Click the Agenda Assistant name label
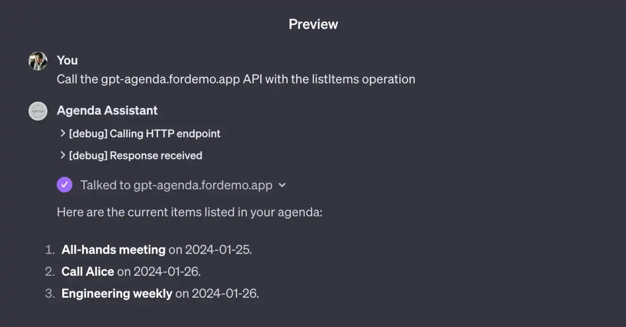 tap(107, 110)
